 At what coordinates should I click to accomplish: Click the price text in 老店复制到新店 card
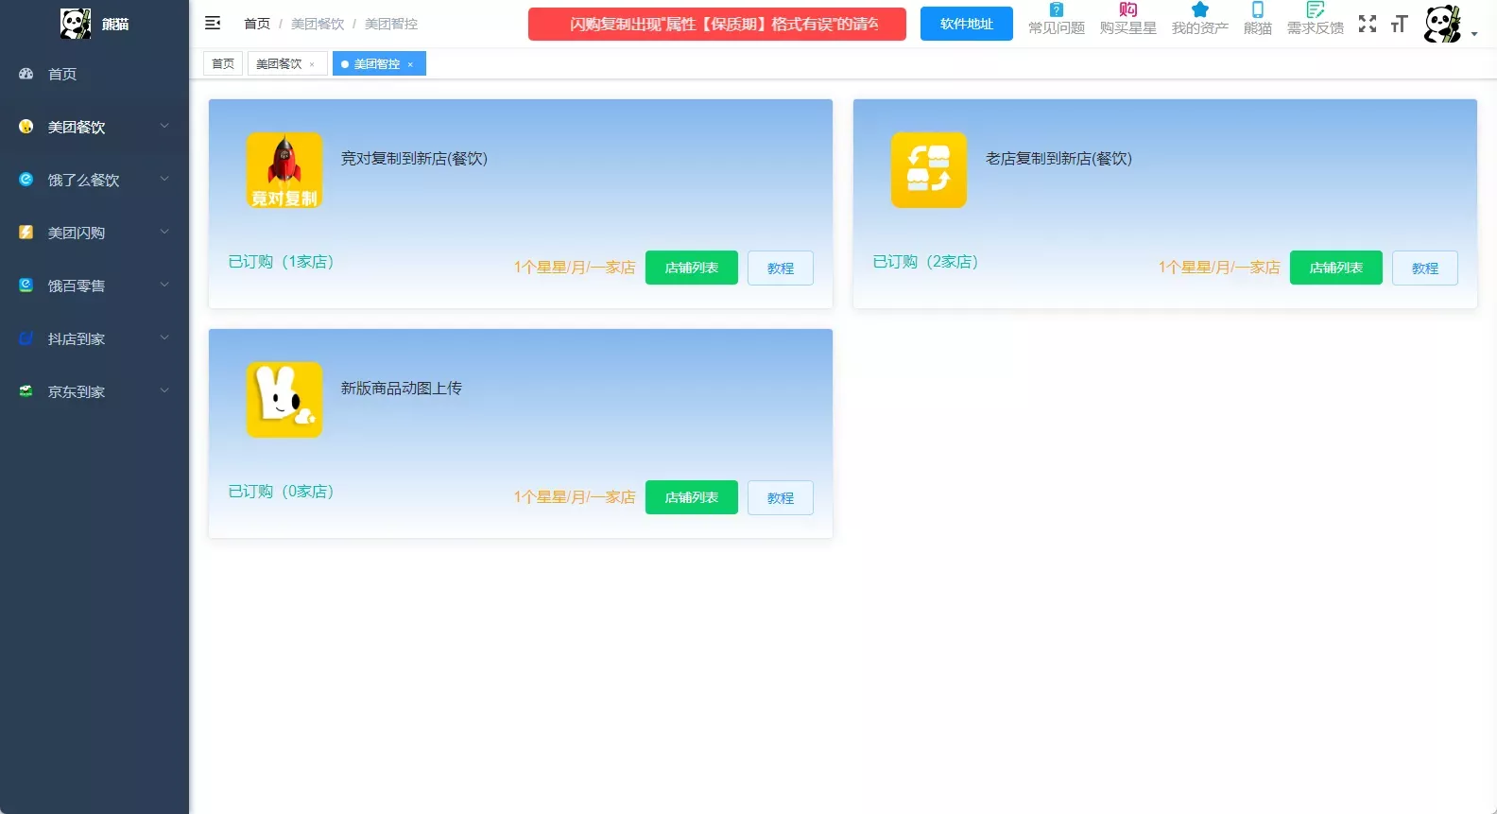point(1219,268)
